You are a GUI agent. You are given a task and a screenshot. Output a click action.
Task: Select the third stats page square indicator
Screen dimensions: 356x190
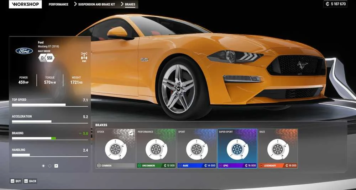[x=56, y=166]
